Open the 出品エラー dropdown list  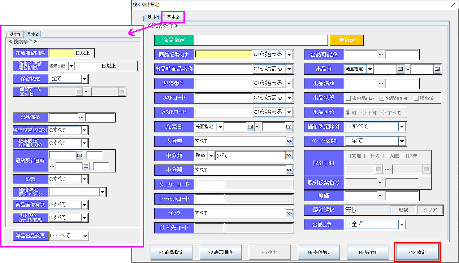[402, 224]
